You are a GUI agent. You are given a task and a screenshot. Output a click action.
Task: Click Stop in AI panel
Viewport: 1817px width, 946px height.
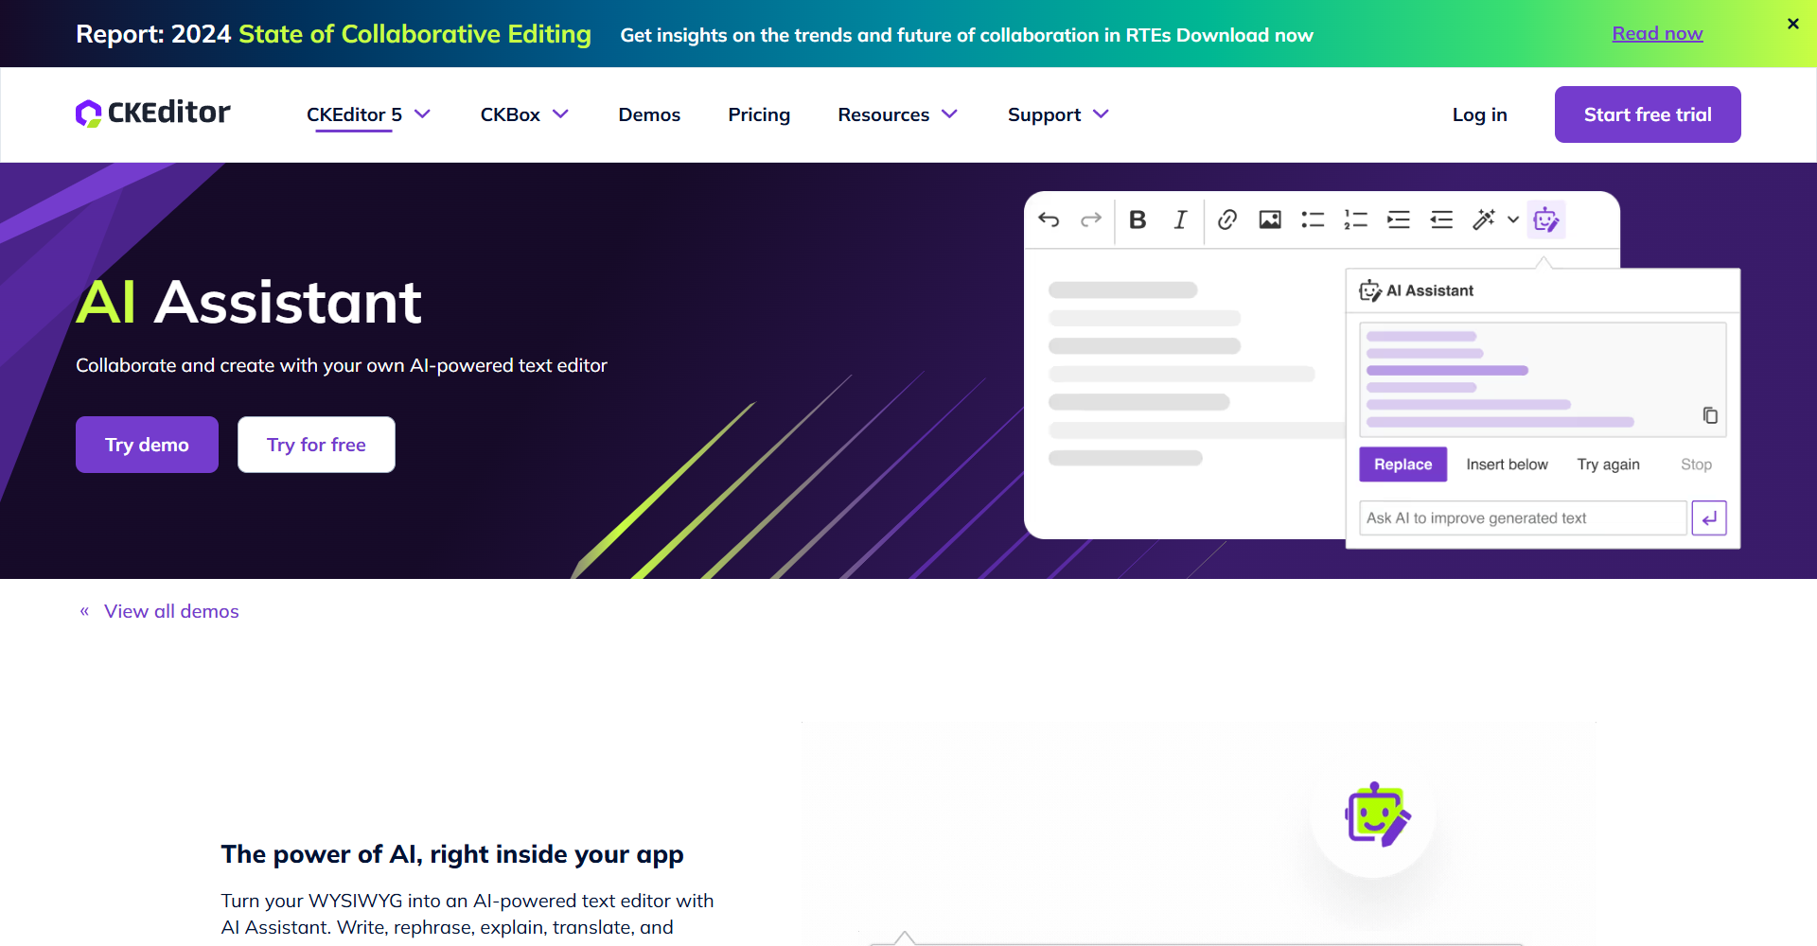point(1696,464)
